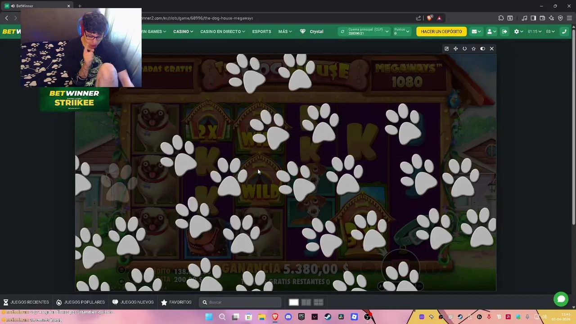Viewport: 576px width, 324px height.
Task: Open game in fullscreen popup icon
Action: point(446,49)
